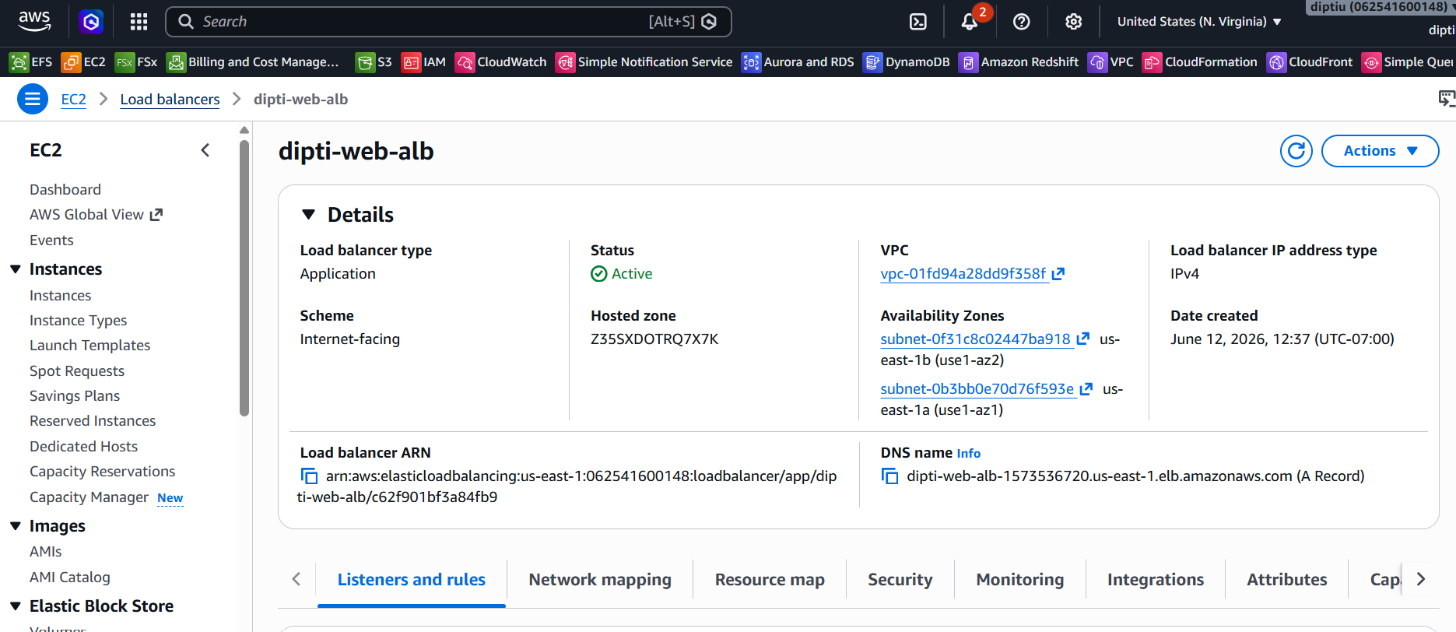Open the Amazon Q icon in header
1456x632 pixels.
click(91, 21)
